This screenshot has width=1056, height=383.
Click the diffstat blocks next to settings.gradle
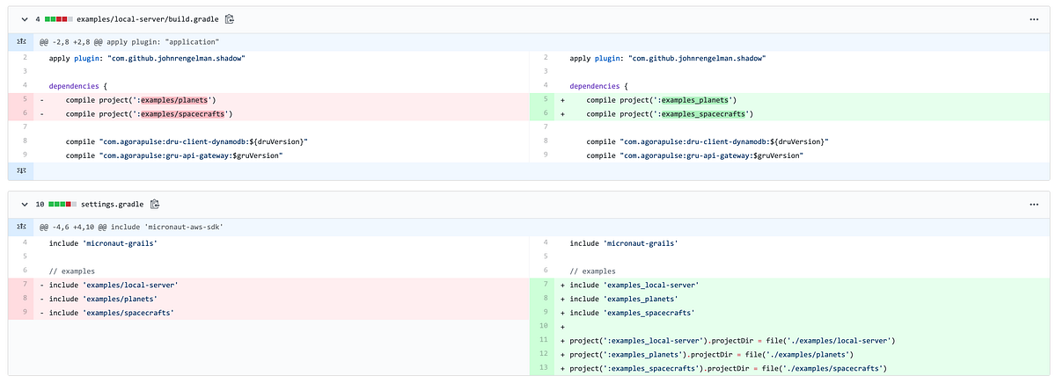tap(63, 204)
